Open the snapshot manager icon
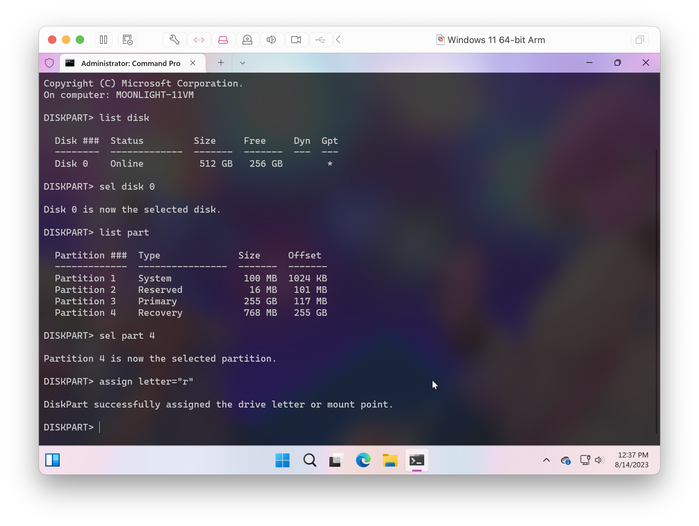The height and width of the screenshot is (526, 699). (128, 40)
